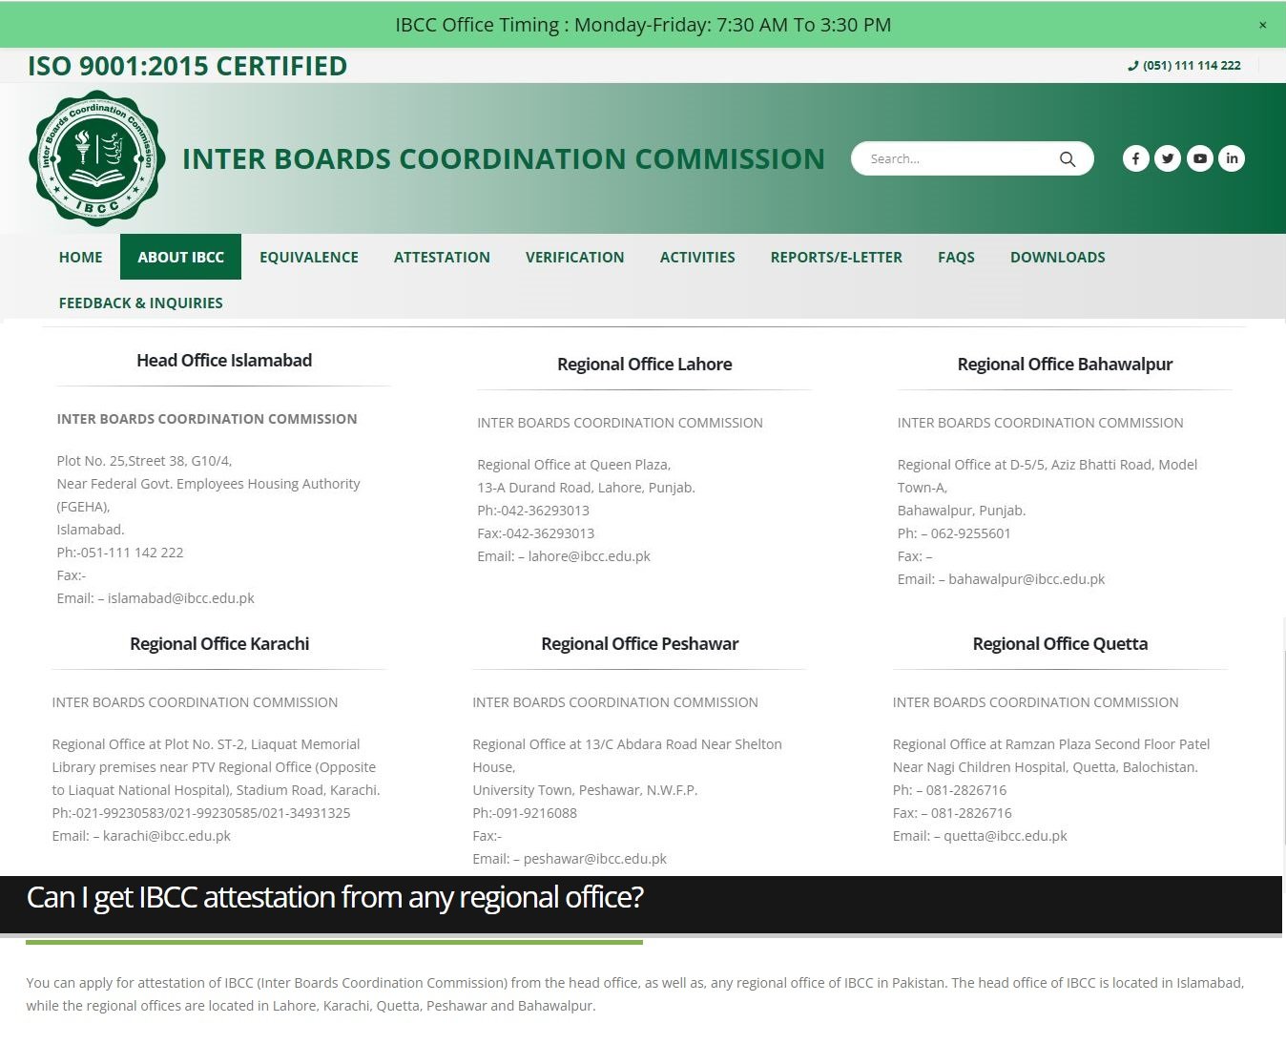
Task: Dismiss the office timing banner
Action: [x=1262, y=24]
